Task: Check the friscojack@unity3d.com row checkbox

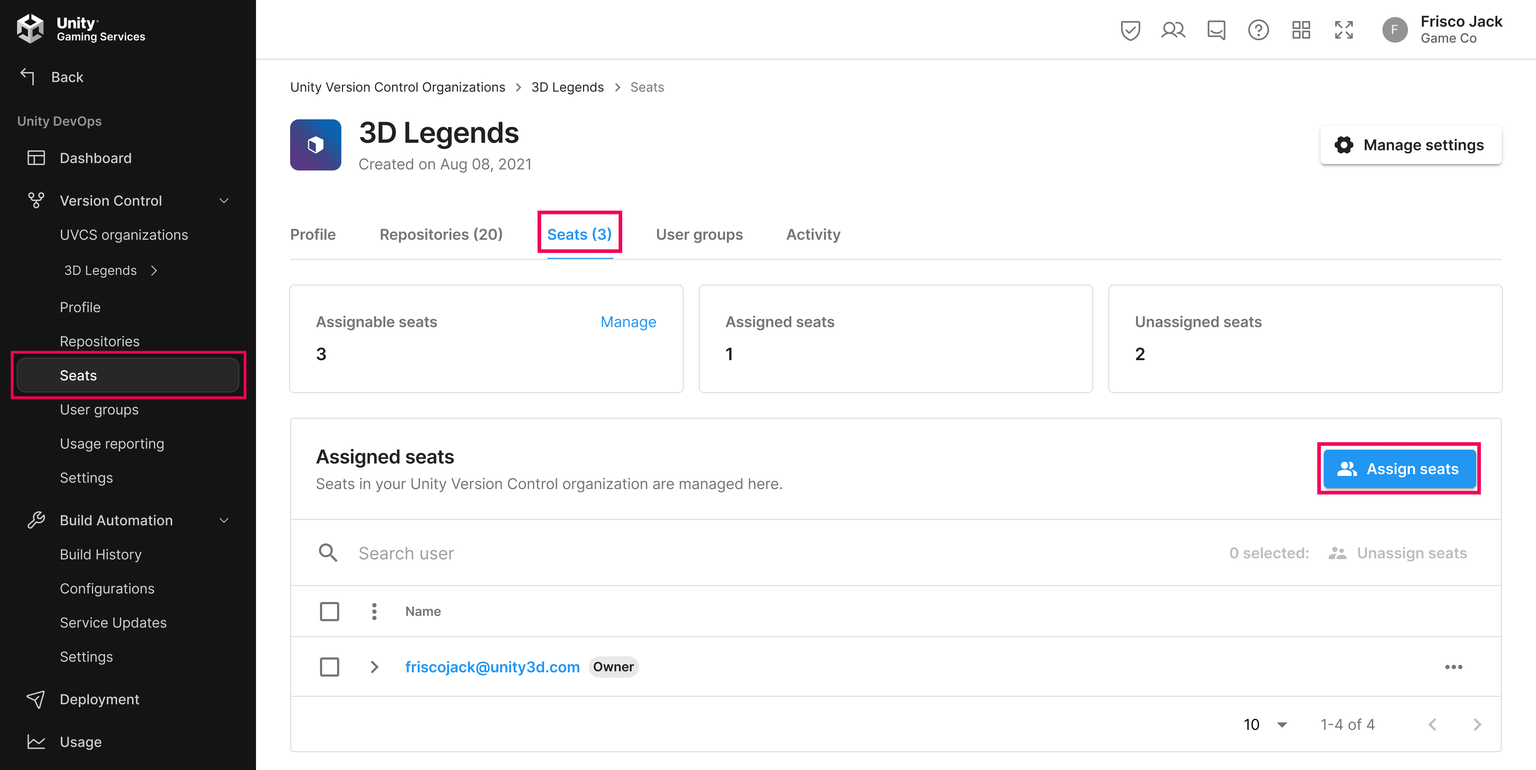Action: point(329,667)
